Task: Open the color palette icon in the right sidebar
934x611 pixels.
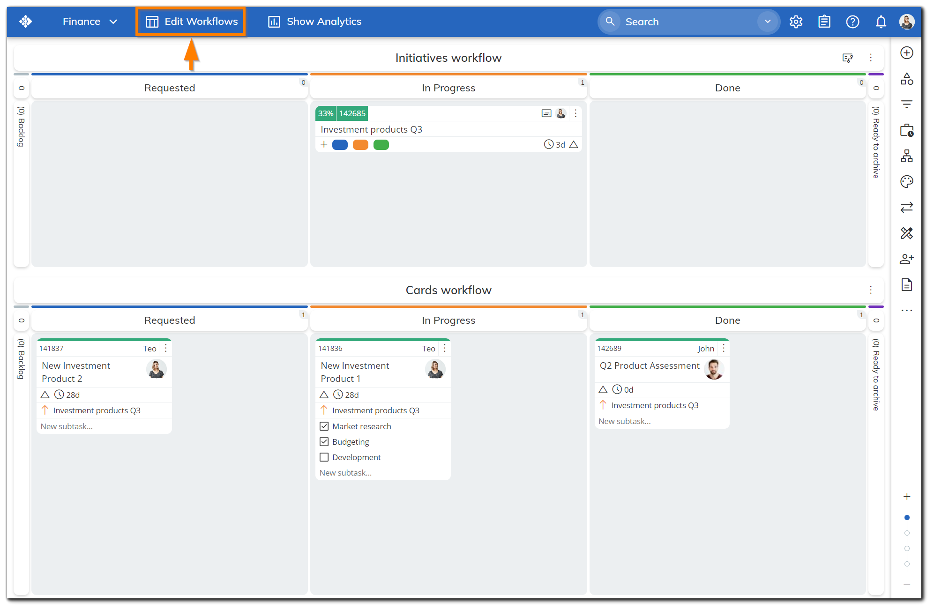Action: [907, 181]
